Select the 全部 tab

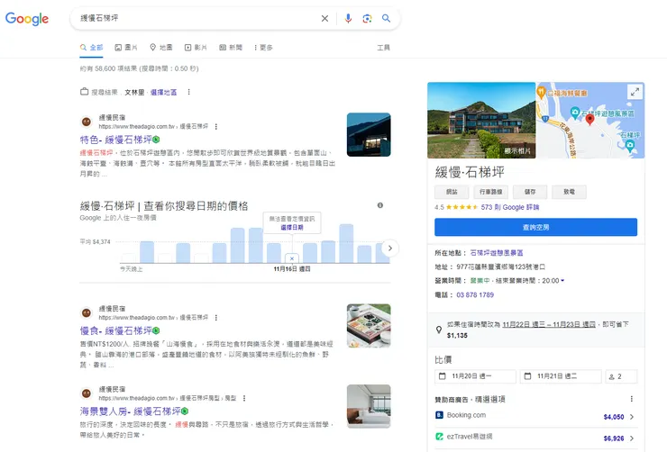pos(91,47)
